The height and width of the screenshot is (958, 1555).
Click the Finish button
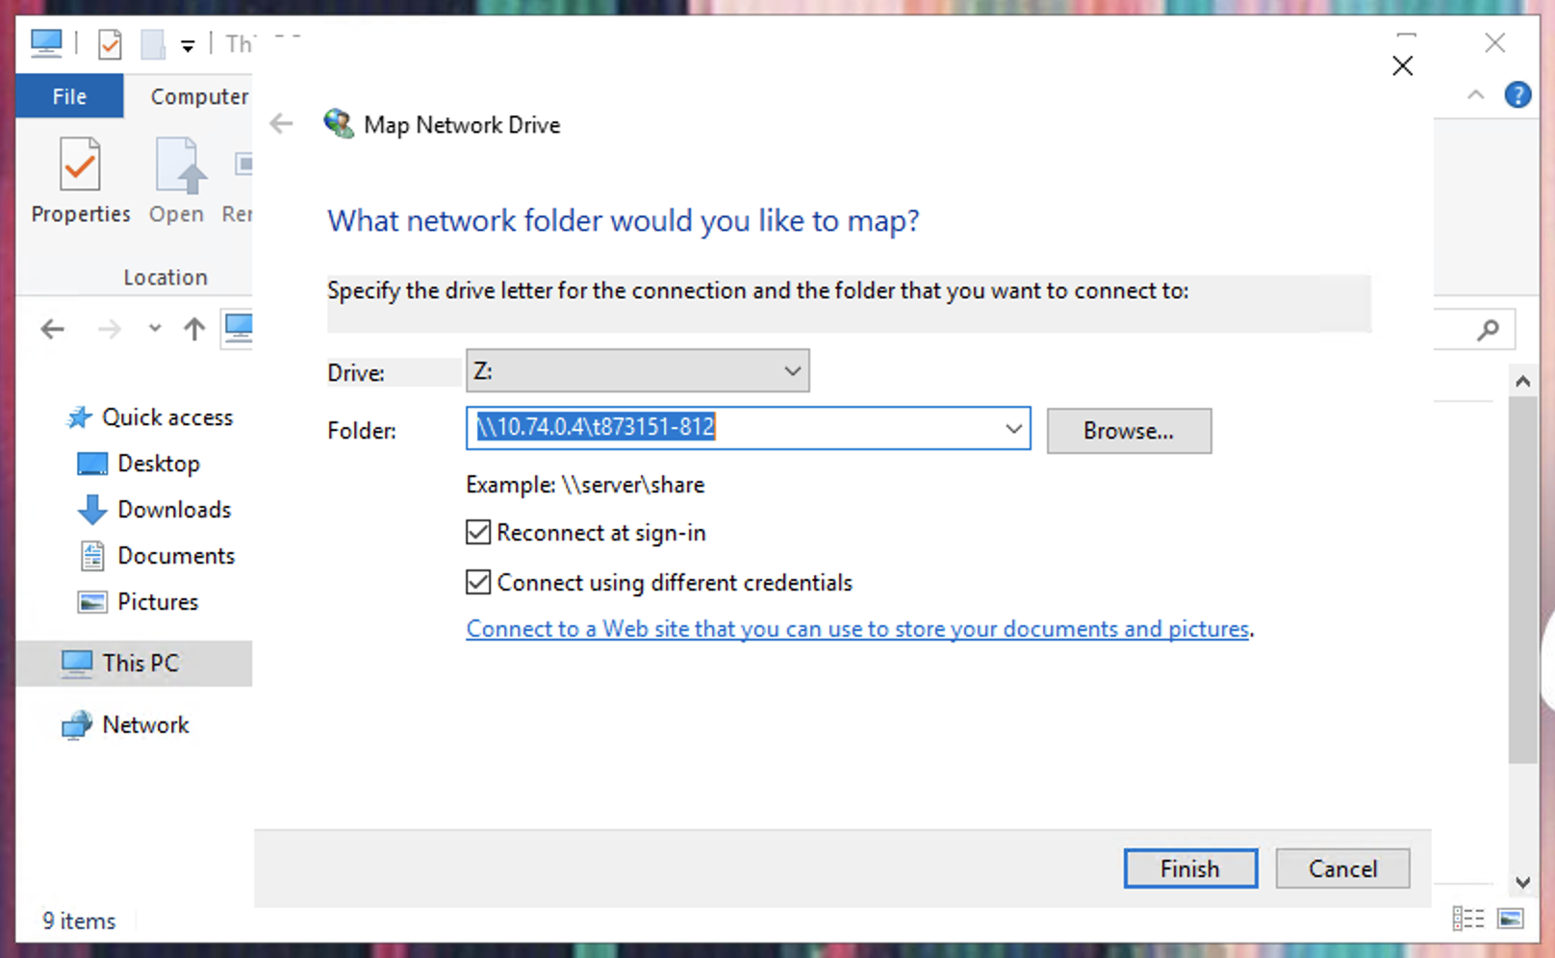click(1190, 869)
